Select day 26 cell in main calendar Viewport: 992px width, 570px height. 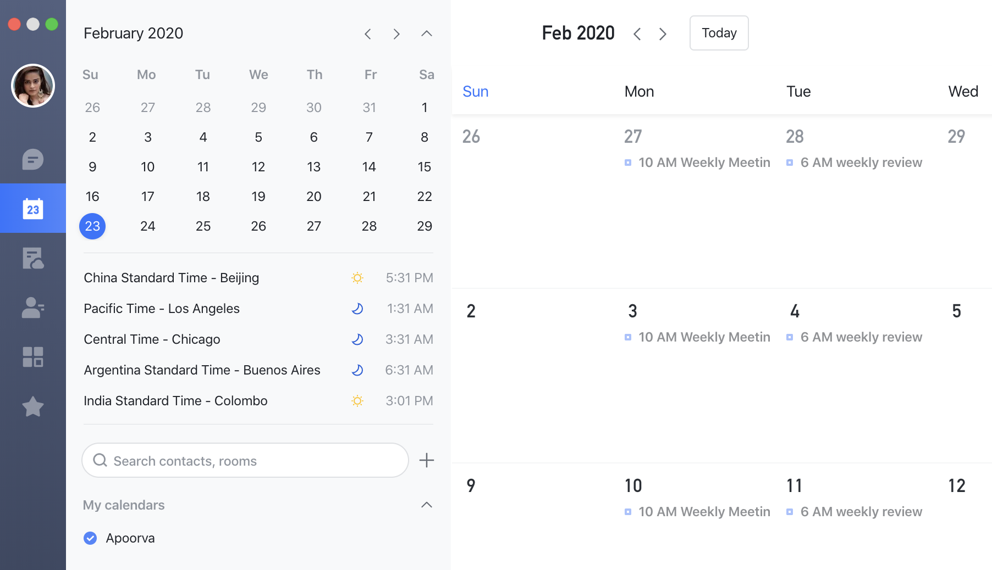tap(532, 201)
